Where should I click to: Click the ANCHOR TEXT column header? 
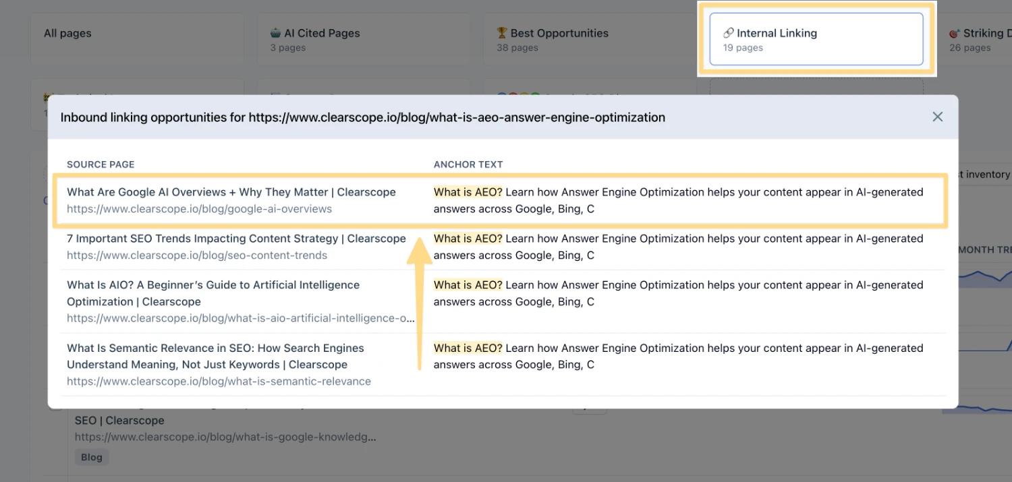click(x=468, y=164)
